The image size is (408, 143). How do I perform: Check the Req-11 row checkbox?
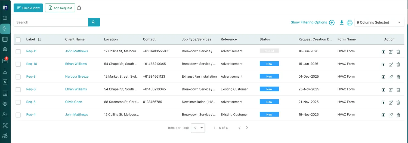point(18,51)
